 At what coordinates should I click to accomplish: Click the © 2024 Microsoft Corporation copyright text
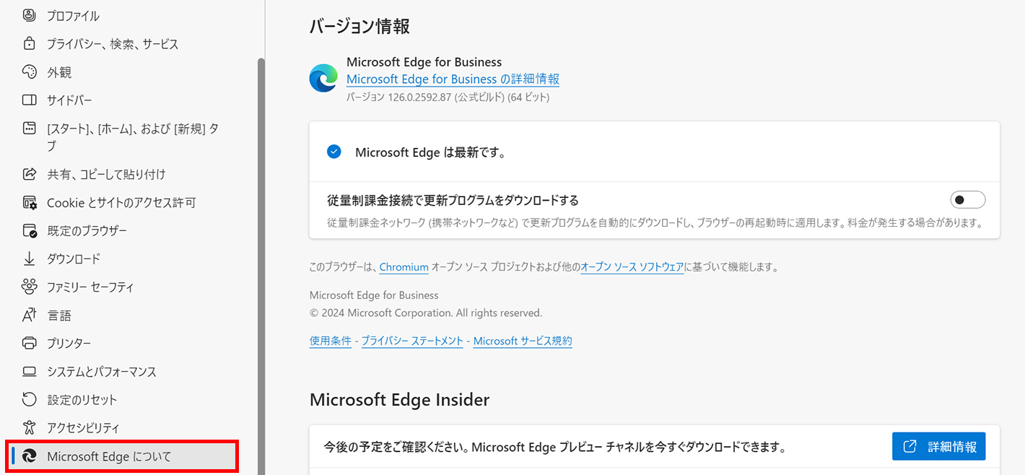pyautogui.click(x=426, y=313)
